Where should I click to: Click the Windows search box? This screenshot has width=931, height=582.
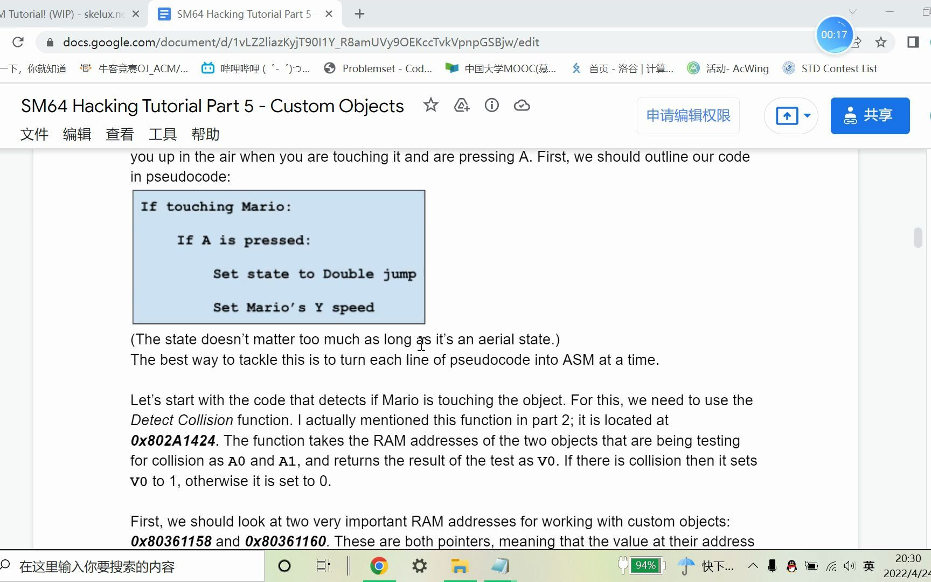pyautogui.click(x=132, y=566)
